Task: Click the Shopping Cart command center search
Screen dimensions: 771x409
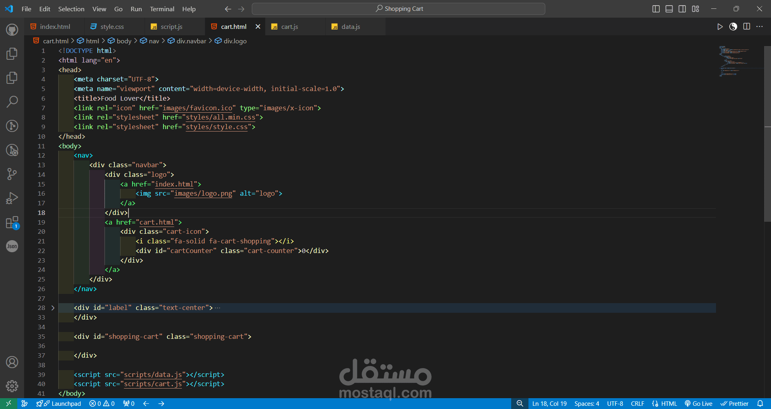Action: pyautogui.click(x=398, y=9)
